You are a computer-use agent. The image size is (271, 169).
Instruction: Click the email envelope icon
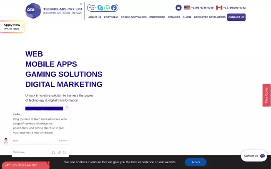(178, 7)
